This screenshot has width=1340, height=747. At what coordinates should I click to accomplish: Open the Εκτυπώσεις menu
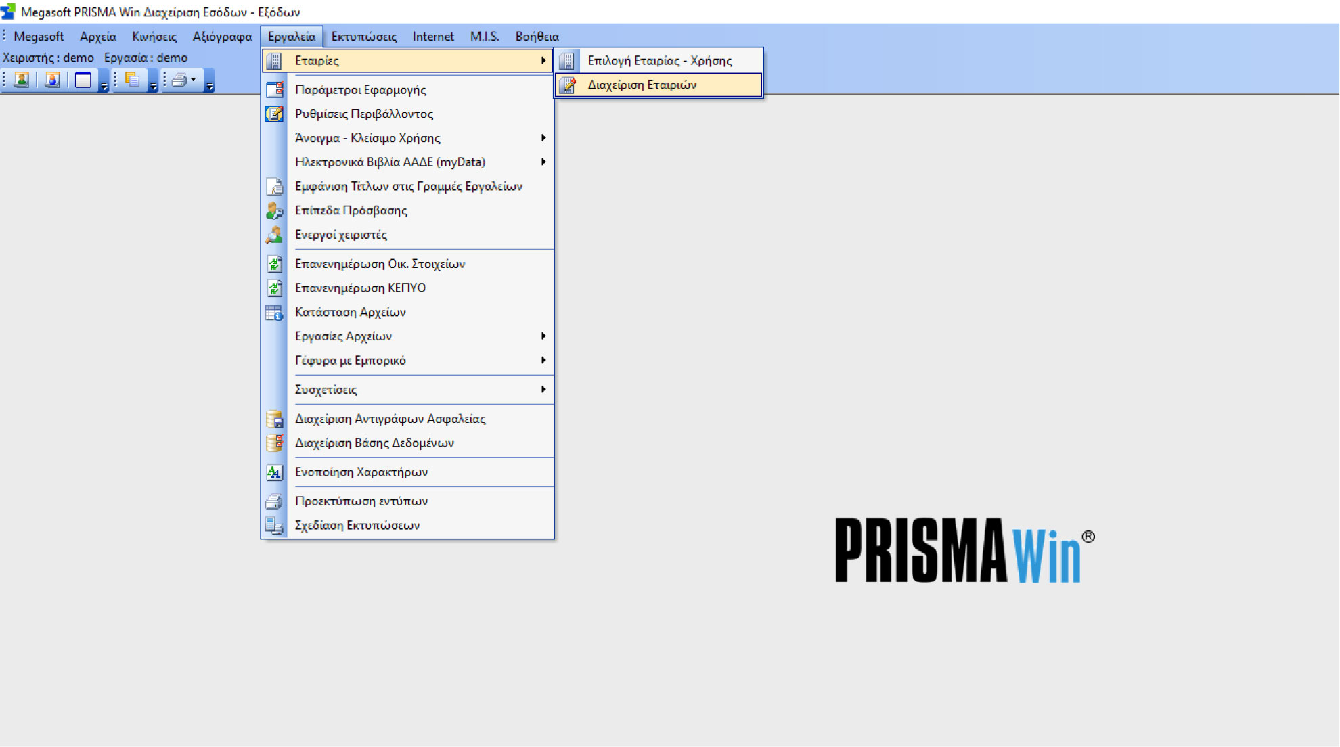tap(363, 37)
